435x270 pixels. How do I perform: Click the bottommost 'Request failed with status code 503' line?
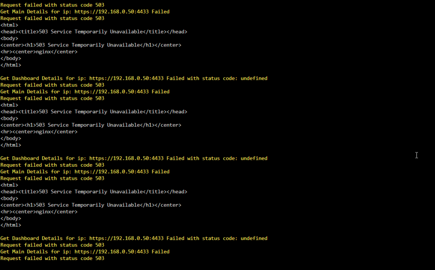click(x=52, y=258)
